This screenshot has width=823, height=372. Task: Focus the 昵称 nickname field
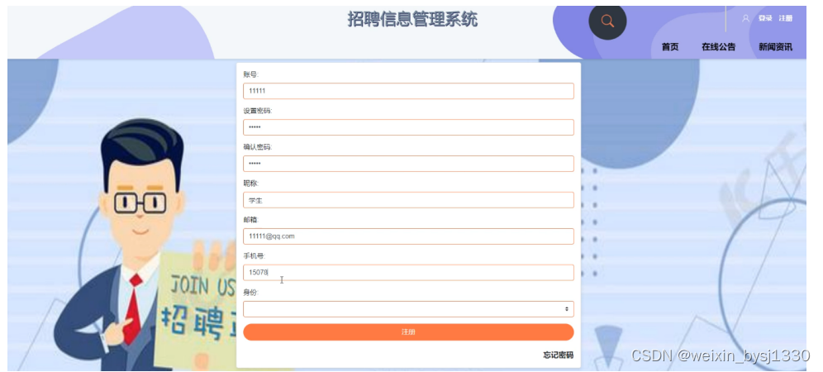click(x=408, y=200)
